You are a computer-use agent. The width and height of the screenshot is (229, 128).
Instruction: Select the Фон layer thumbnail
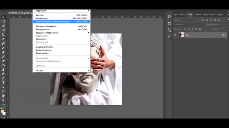point(181,35)
